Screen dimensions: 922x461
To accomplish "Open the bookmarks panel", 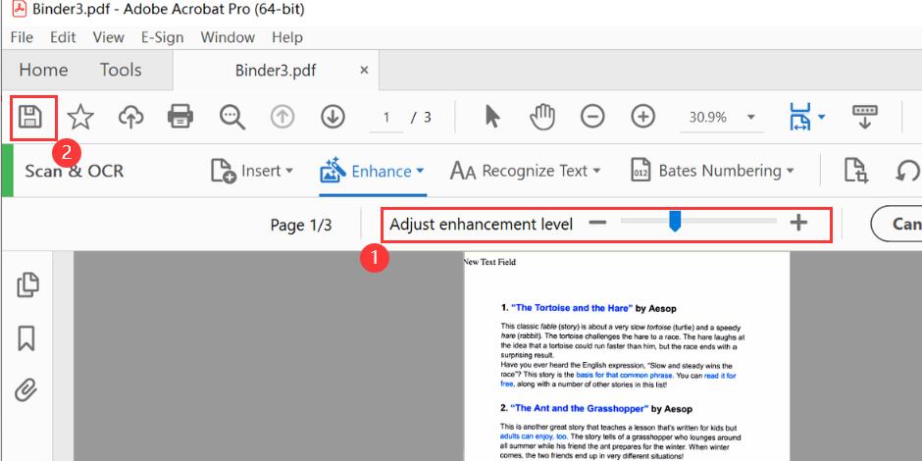I will (26, 338).
